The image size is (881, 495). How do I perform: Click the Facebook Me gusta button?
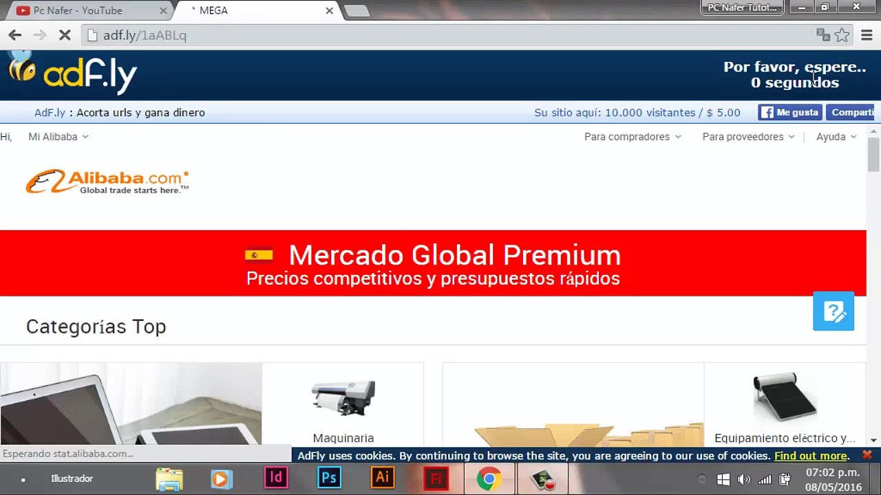[790, 112]
